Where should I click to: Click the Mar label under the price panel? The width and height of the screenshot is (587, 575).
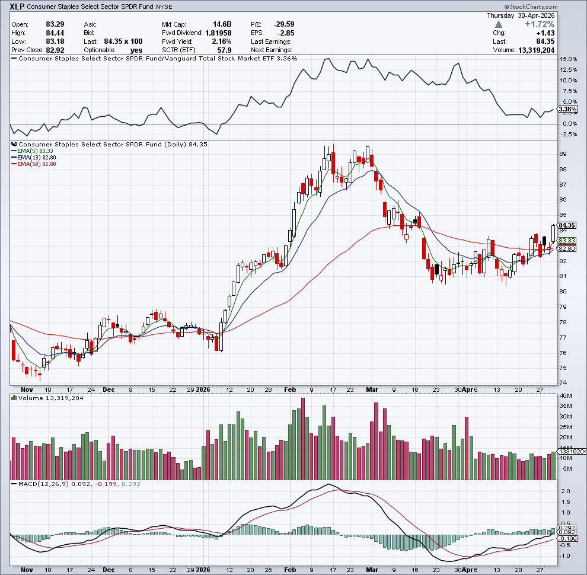point(372,389)
